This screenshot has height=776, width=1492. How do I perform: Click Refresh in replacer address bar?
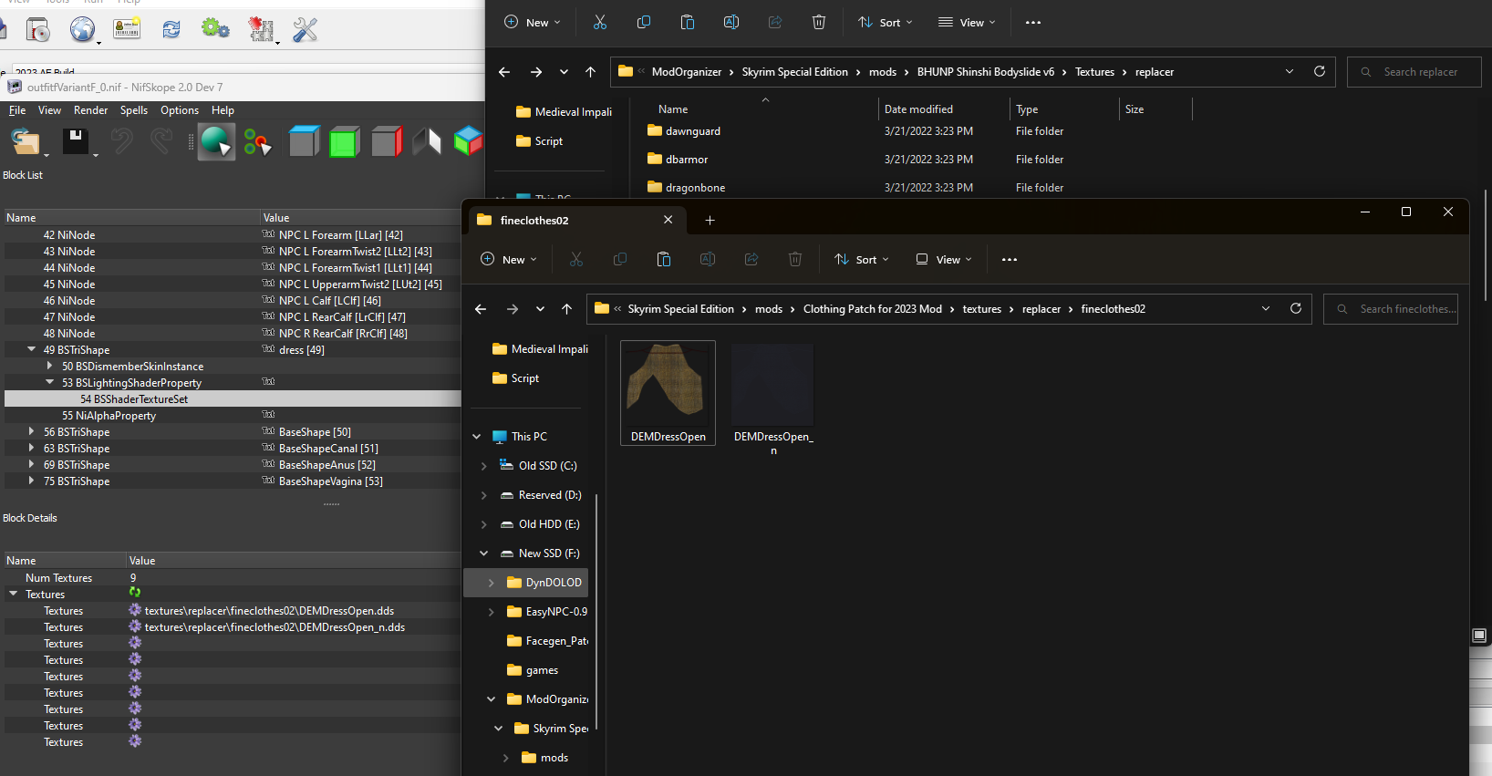(1320, 72)
